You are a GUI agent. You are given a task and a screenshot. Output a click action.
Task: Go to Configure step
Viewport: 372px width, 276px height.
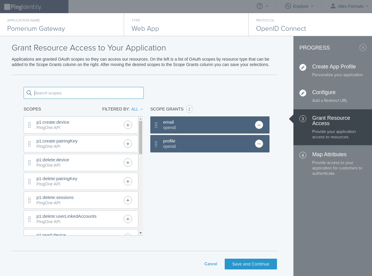(x=324, y=92)
